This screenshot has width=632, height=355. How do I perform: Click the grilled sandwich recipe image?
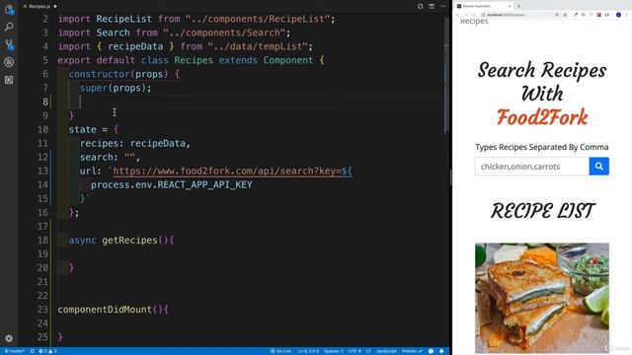coord(542,298)
